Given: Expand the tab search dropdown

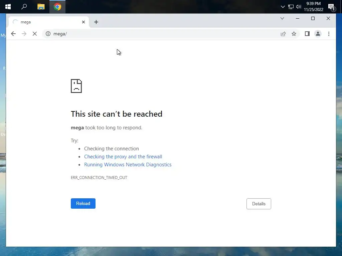Looking at the screenshot, I should [x=282, y=18].
